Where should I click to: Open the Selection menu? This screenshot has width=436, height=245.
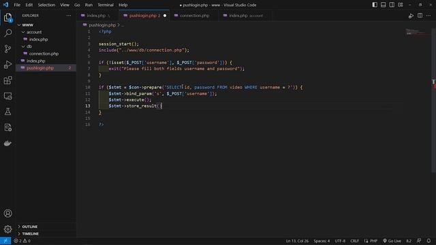pyautogui.click(x=46, y=5)
